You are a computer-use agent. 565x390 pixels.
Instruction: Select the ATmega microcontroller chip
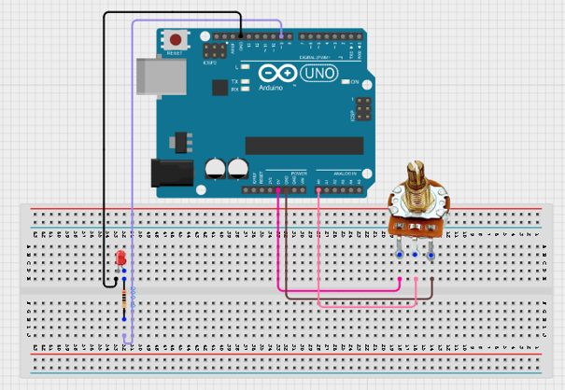(304, 146)
